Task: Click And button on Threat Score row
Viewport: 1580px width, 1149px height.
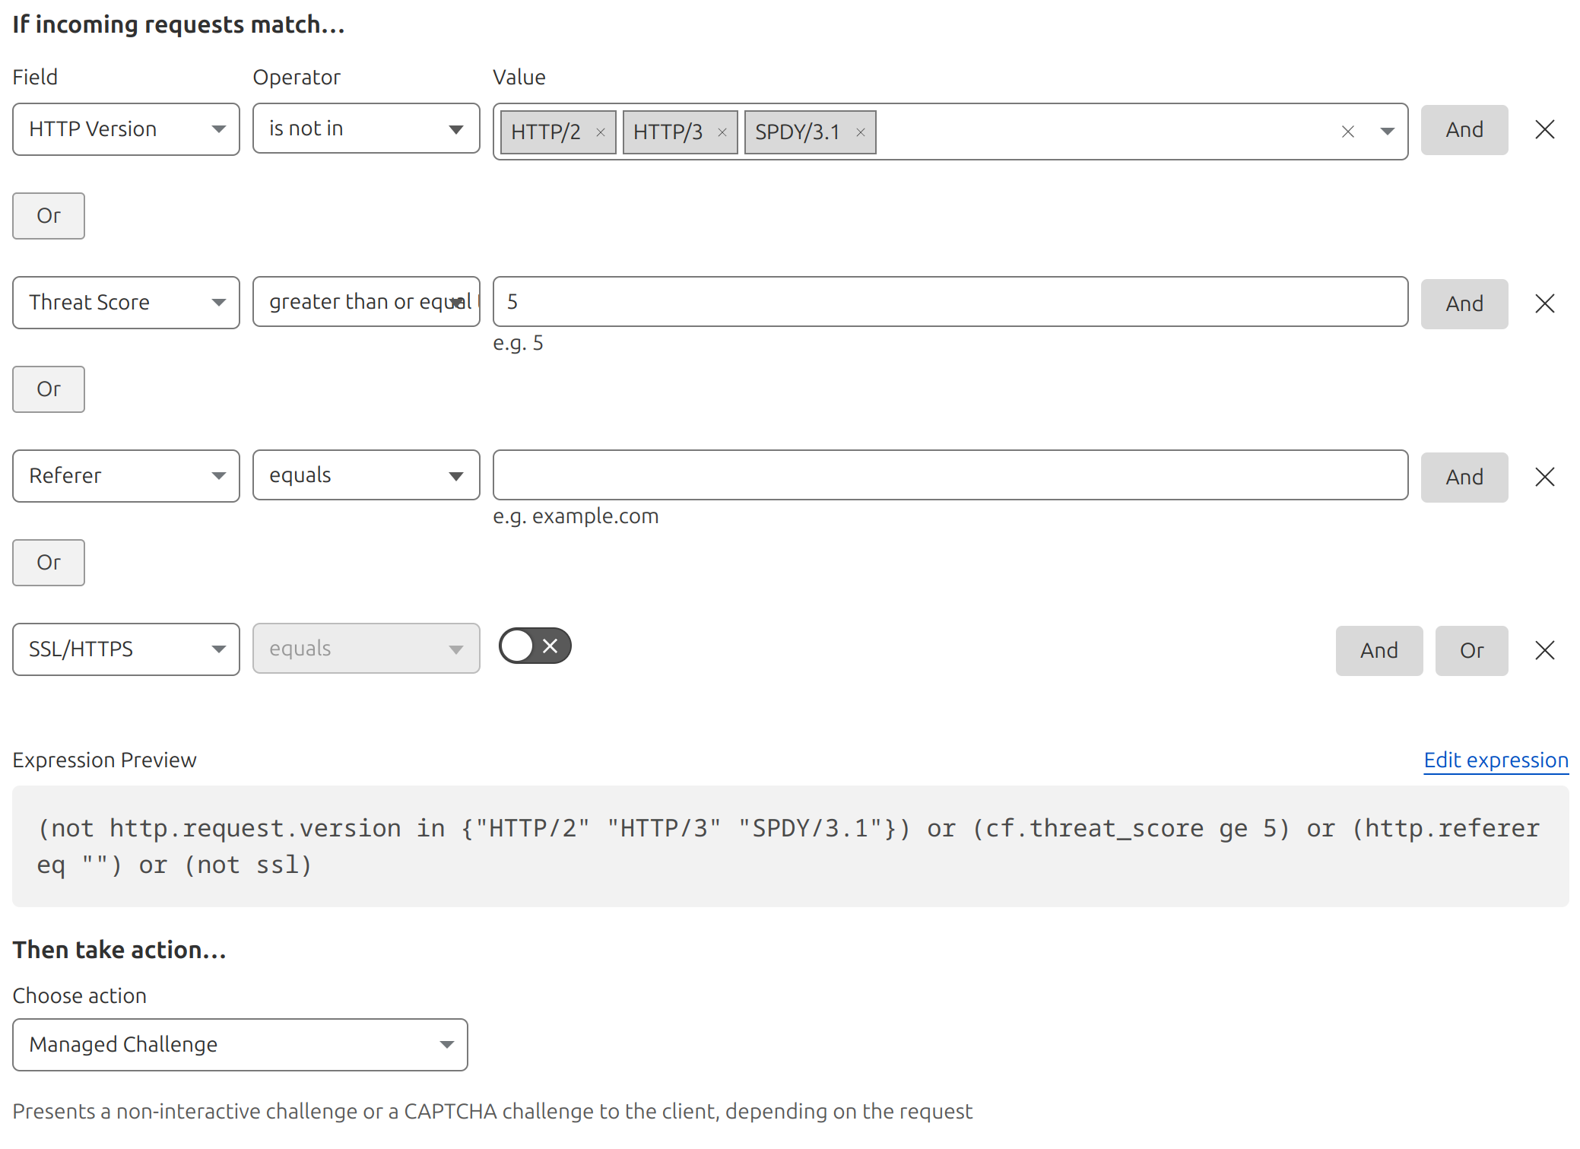Action: pyautogui.click(x=1464, y=303)
